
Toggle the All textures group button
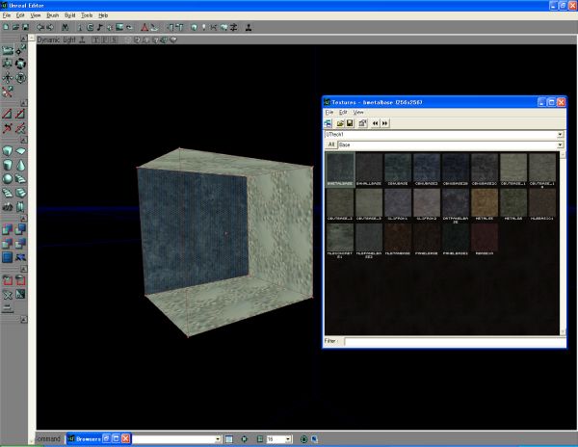(x=331, y=145)
